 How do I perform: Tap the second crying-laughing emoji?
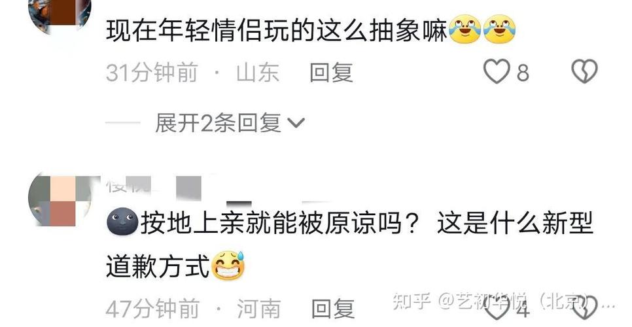click(x=499, y=29)
